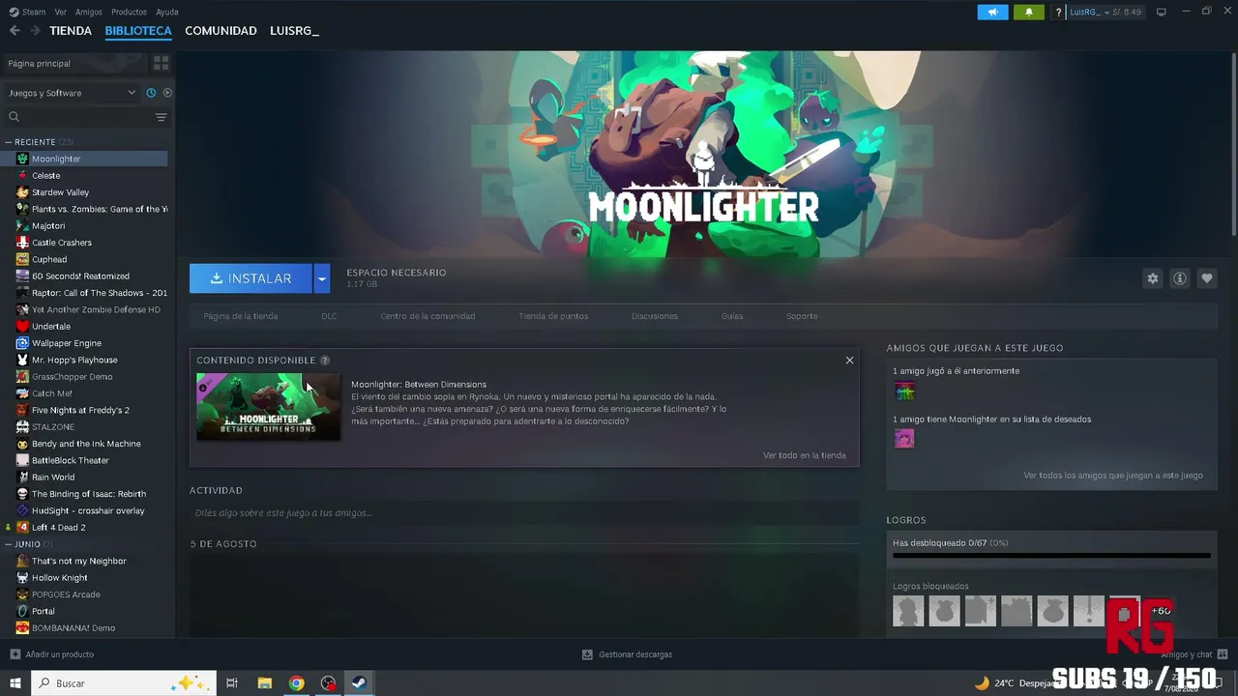Open the arrow dropdown next to Instalar
The width and height of the screenshot is (1238, 696).
(x=322, y=278)
